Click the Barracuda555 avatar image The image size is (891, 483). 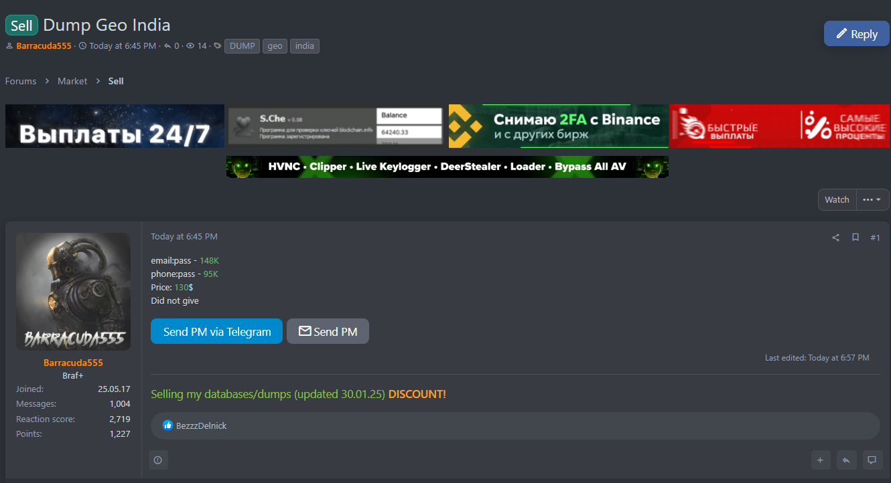pyautogui.click(x=73, y=292)
